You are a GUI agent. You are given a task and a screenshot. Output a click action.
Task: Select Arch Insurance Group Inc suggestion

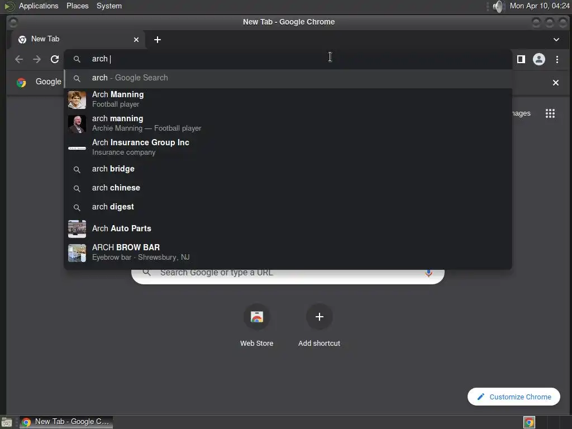[288, 147]
